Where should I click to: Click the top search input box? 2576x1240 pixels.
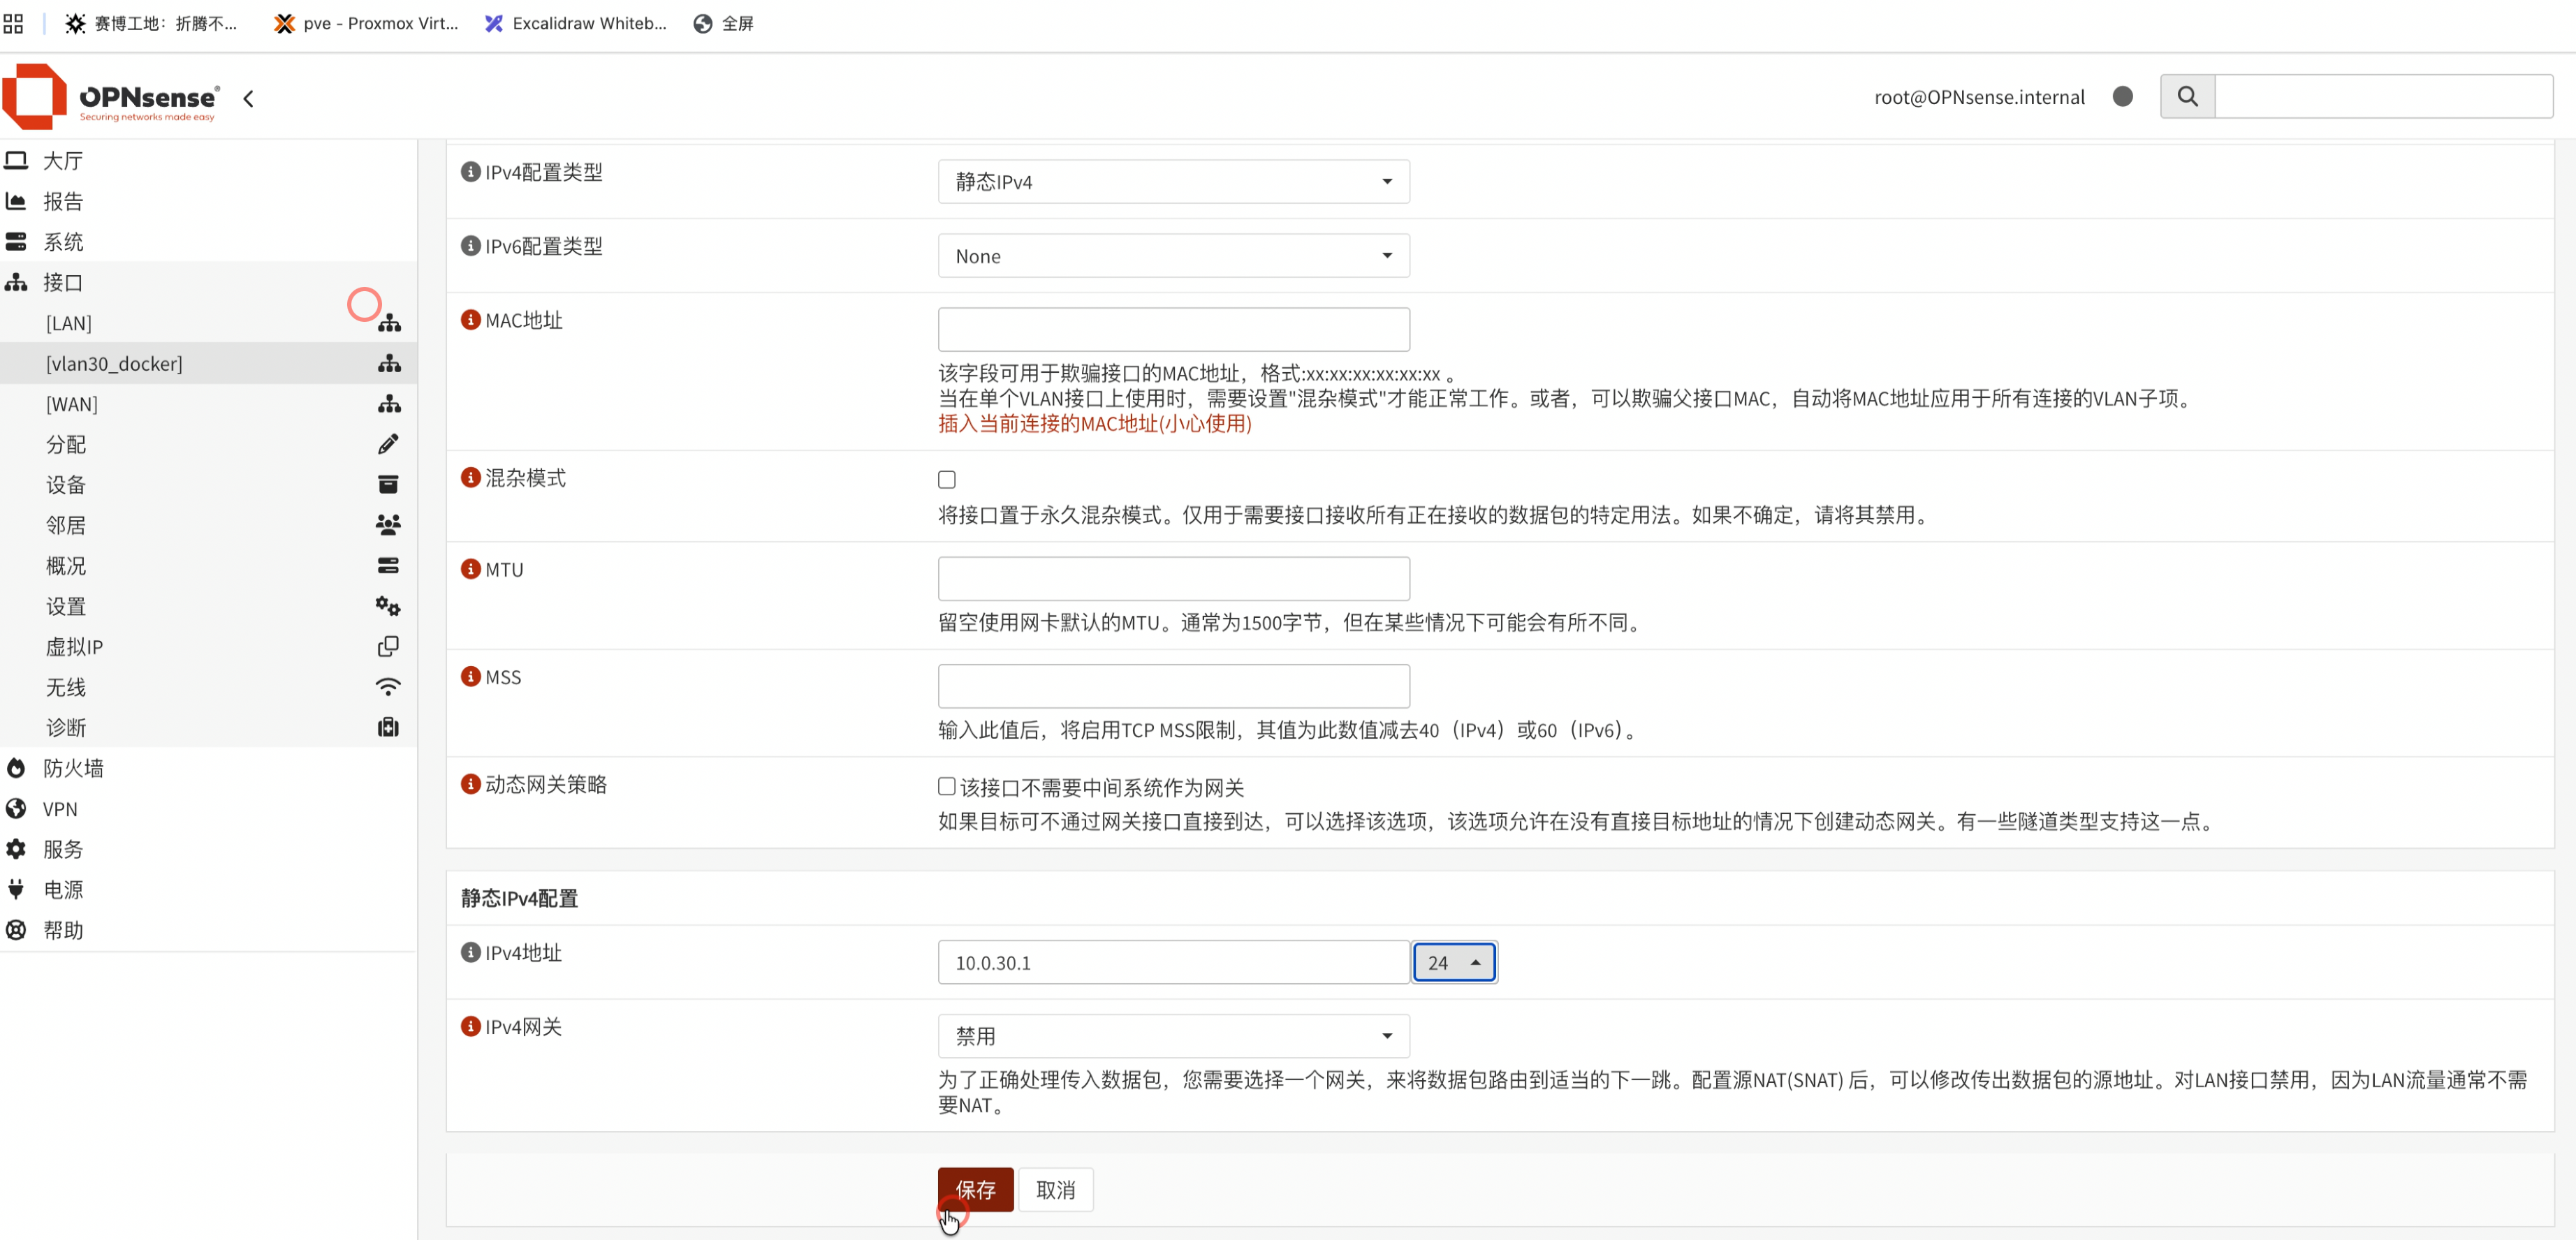2383,96
